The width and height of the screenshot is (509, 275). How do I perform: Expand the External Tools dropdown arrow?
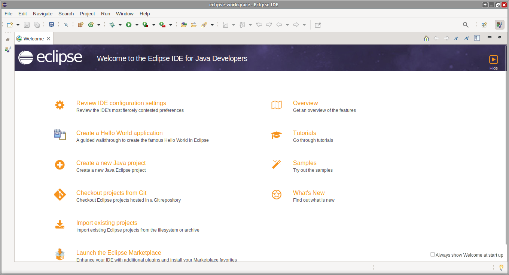point(171,25)
